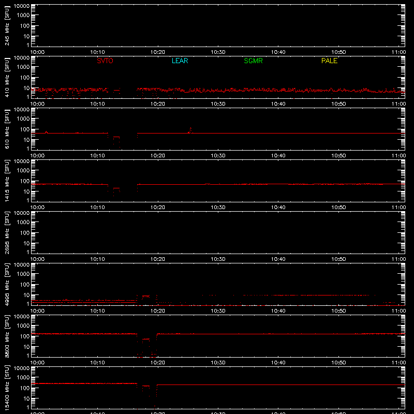The height and width of the screenshot is (414, 414).
Task: Click the 8800 MHz dropped segment near 10:18
Action: click(146, 339)
